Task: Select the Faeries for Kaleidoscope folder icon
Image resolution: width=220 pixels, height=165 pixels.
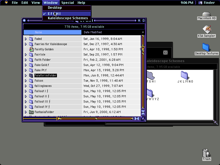Action: coord(31,44)
